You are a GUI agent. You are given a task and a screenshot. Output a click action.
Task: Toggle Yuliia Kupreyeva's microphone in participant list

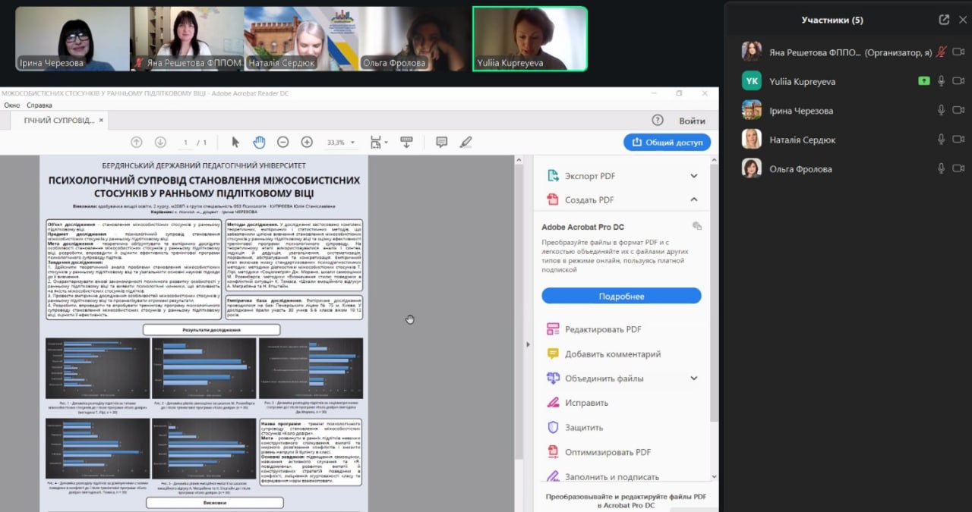tap(941, 81)
